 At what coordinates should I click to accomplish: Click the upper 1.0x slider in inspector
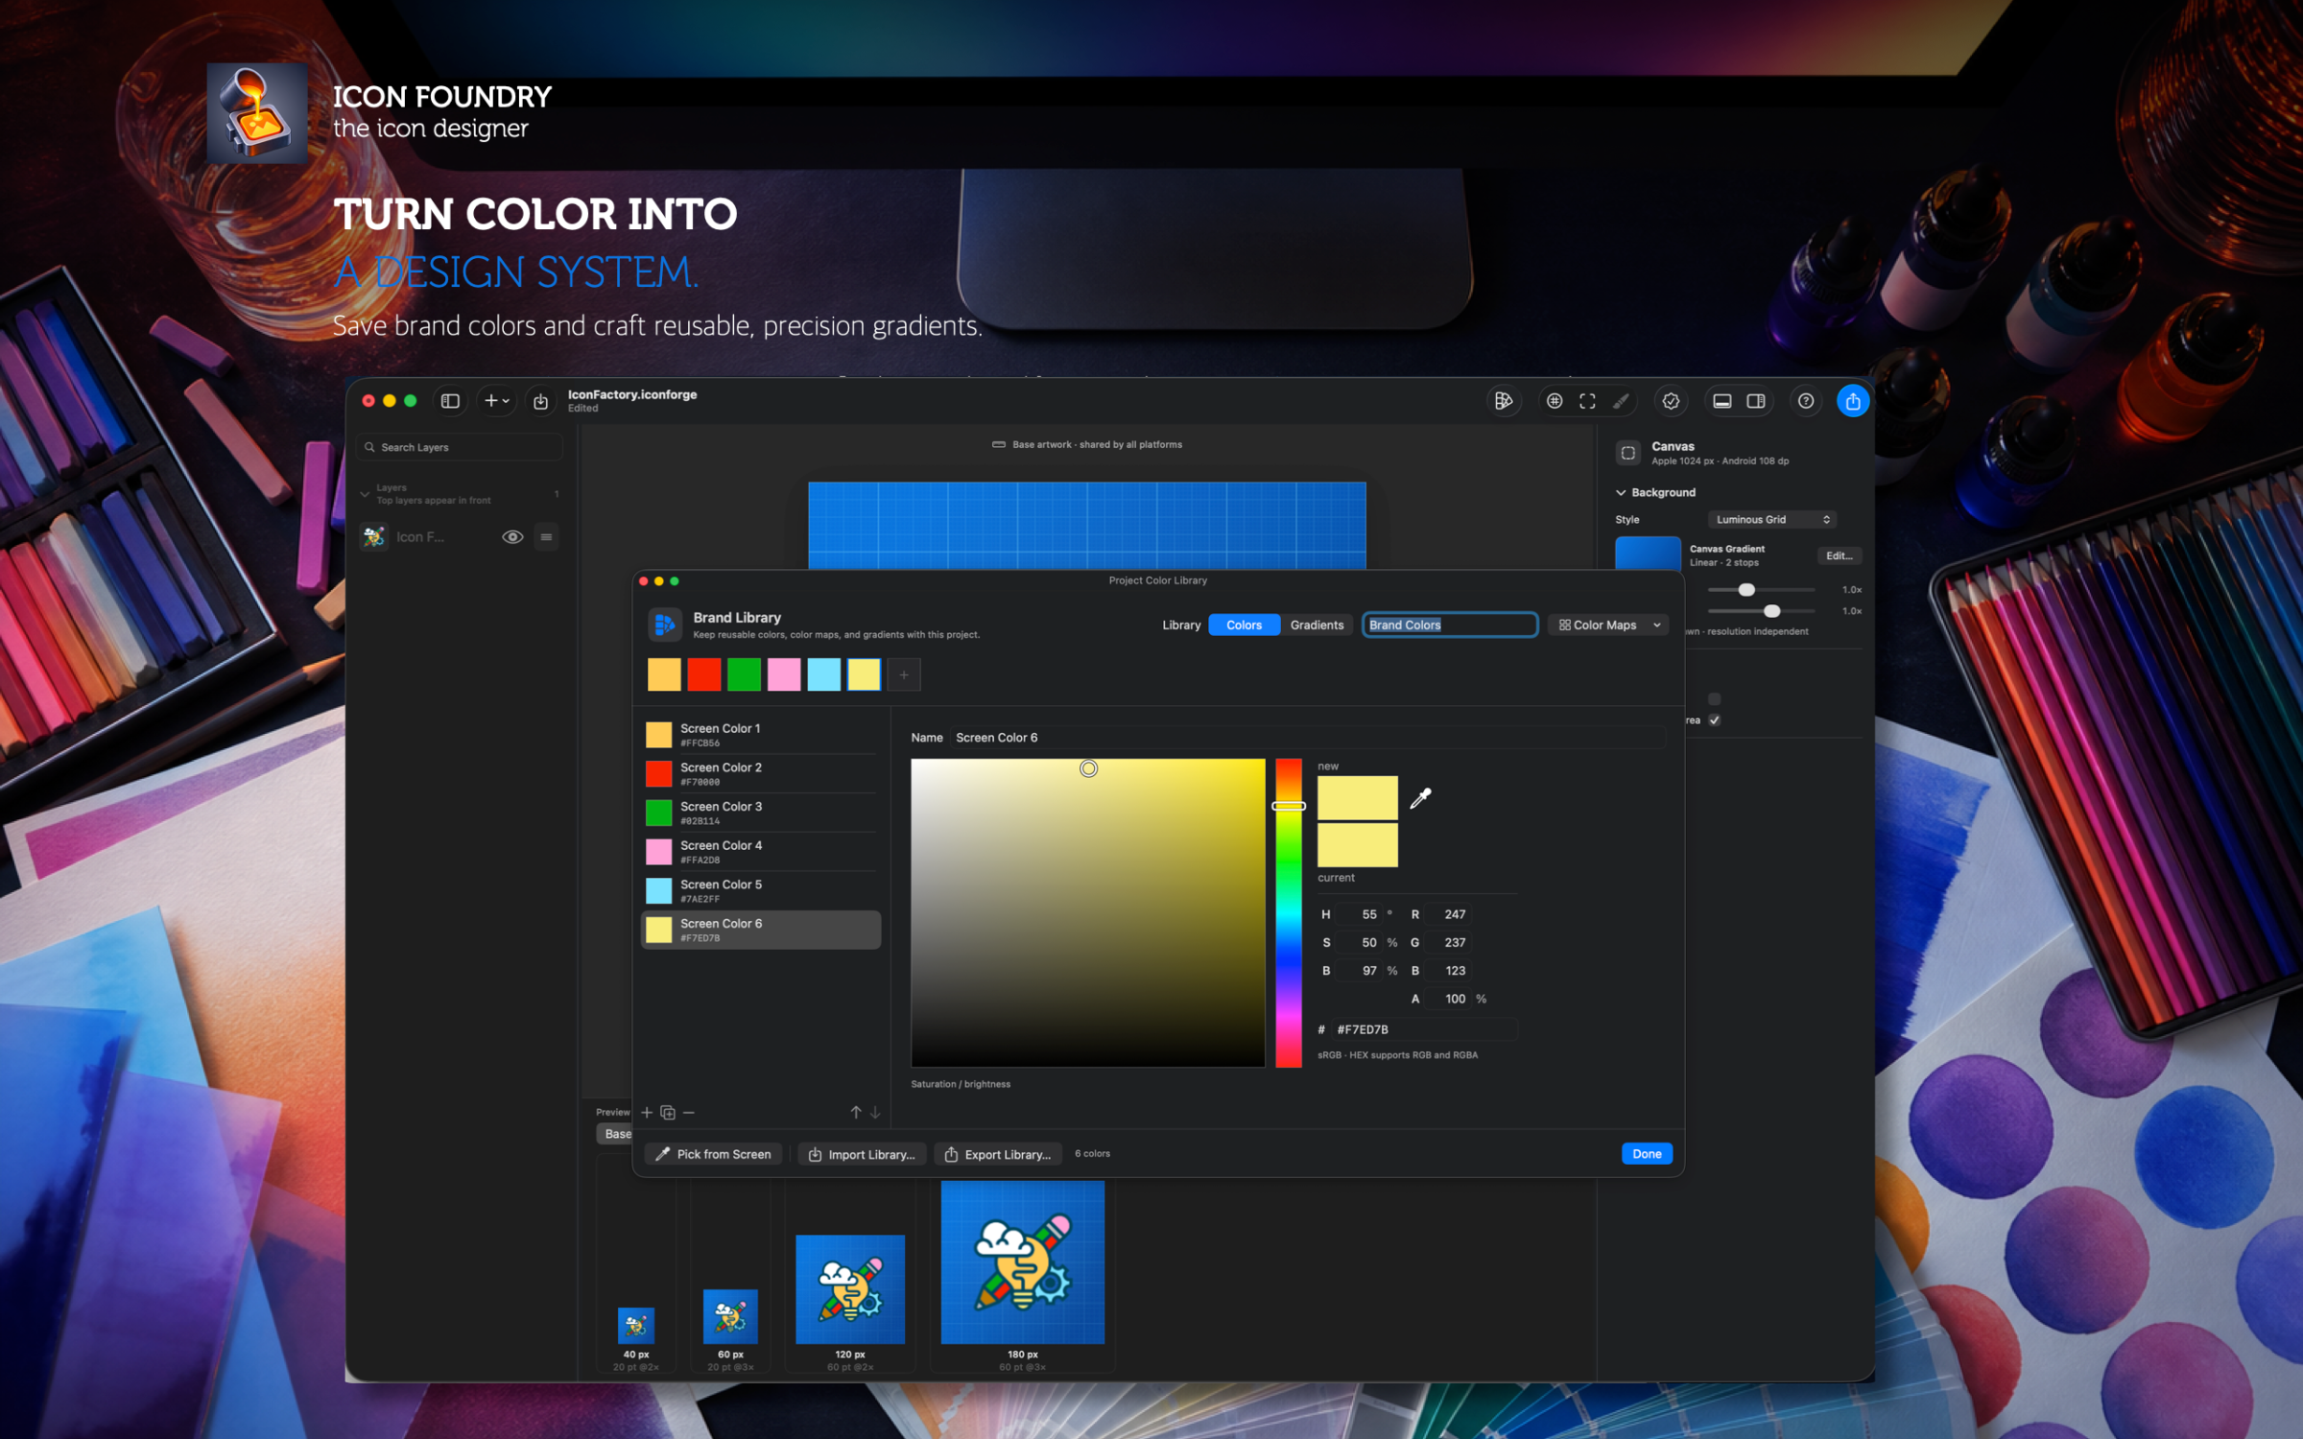coord(1761,589)
